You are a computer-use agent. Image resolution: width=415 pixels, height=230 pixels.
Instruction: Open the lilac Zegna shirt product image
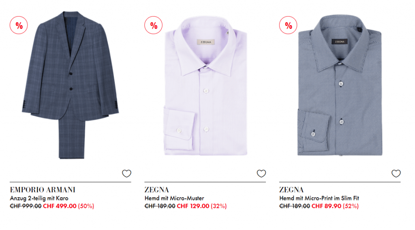205,85
